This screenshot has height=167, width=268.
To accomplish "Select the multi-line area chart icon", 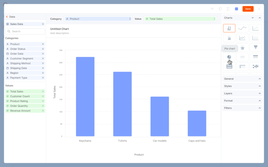I will tap(242, 38).
